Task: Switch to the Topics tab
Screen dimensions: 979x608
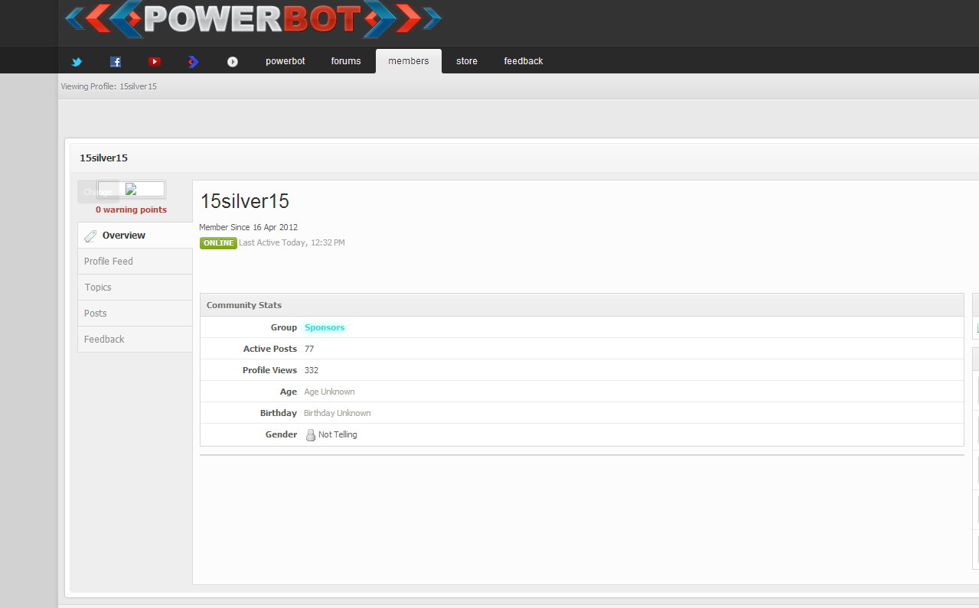Action: tap(135, 288)
